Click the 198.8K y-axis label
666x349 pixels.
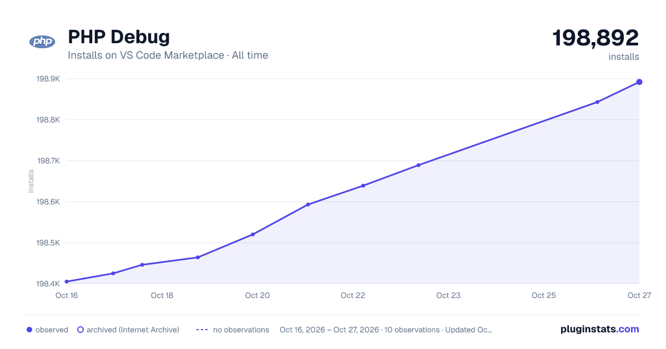click(48, 120)
